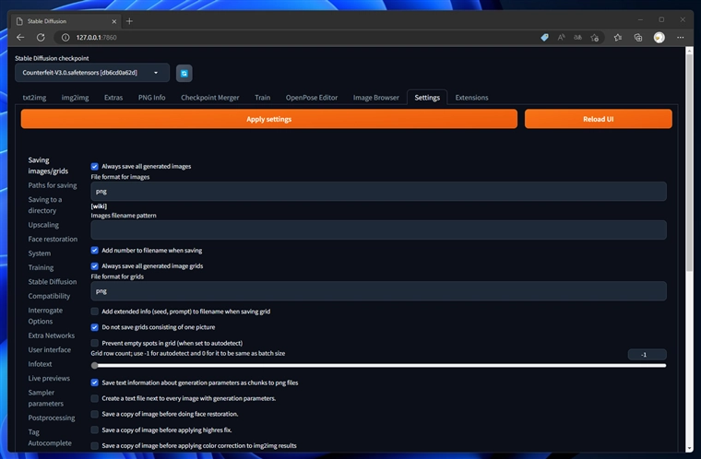
Task: Open immersive reader translate icon
Action: coord(577,38)
